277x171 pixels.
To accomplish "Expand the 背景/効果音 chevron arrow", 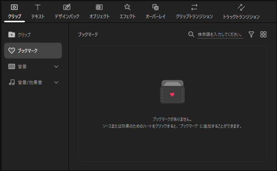I will tap(57, 82).
